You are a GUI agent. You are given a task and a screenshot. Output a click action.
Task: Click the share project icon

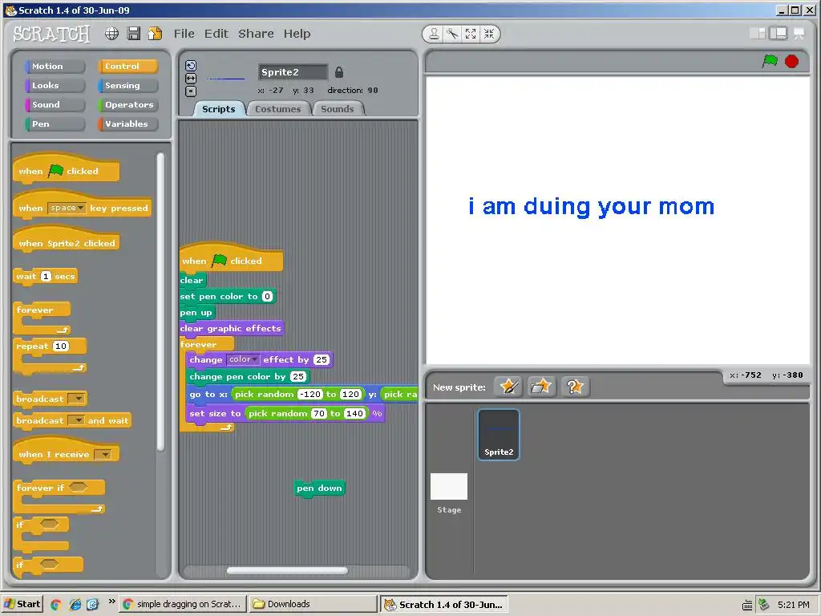coord(155,34)
